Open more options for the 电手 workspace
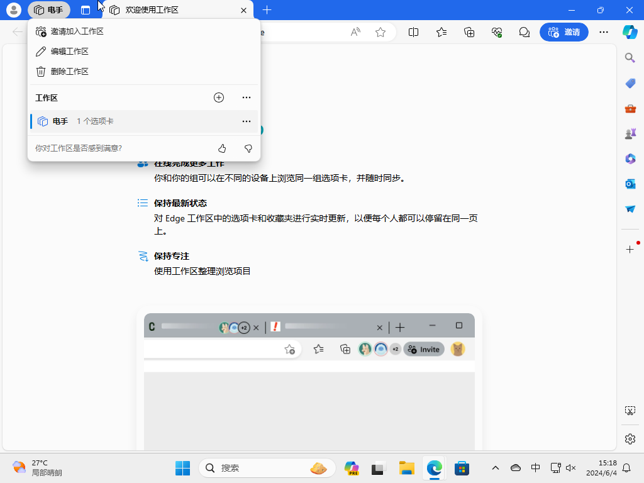Image resolution: width=644 pixels, height=483 pixels. tap(246, 121)
